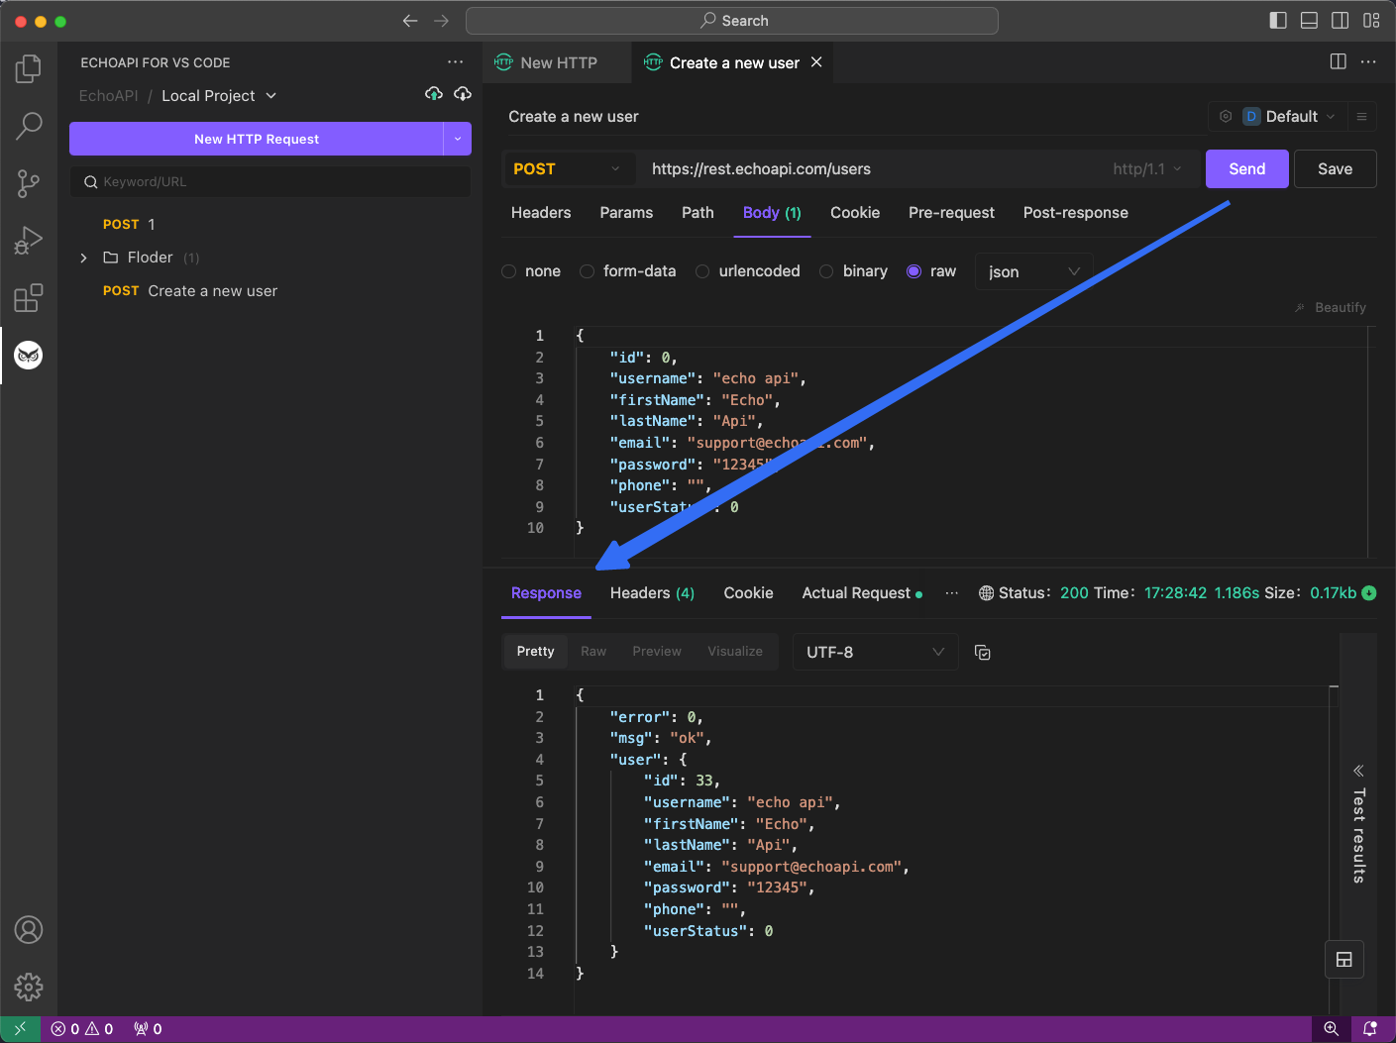Open the Headers request tab

[x=541, y=212]
